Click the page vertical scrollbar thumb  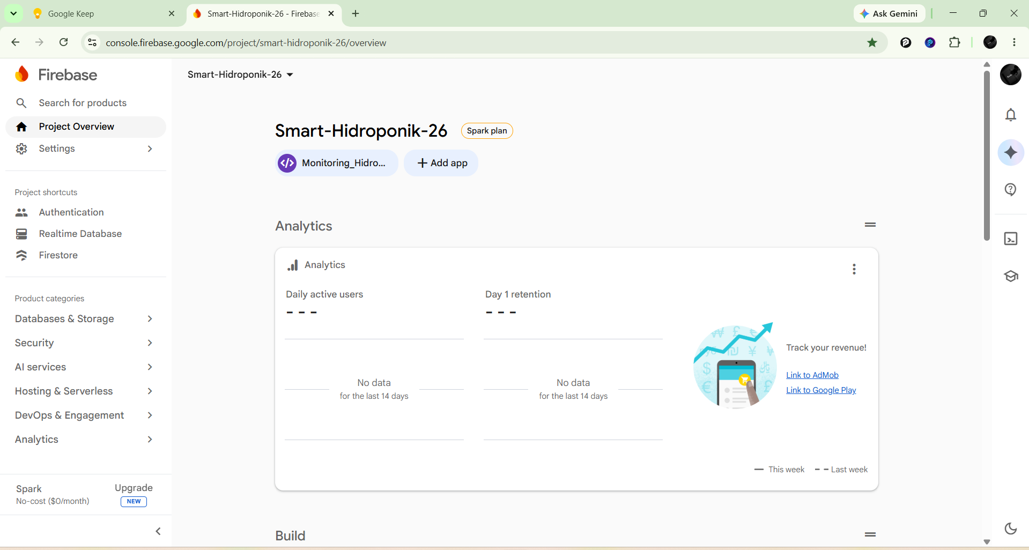[987, 155]
